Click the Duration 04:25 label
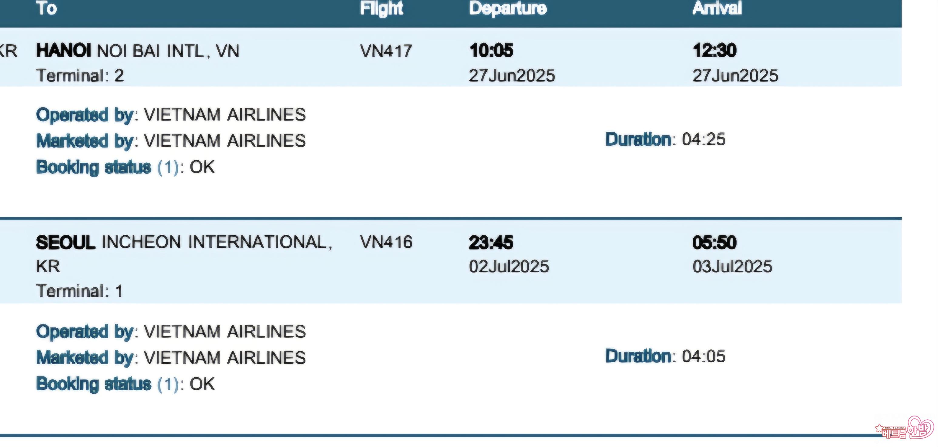This screenshot has width=938, height=447. coord(665,140)
